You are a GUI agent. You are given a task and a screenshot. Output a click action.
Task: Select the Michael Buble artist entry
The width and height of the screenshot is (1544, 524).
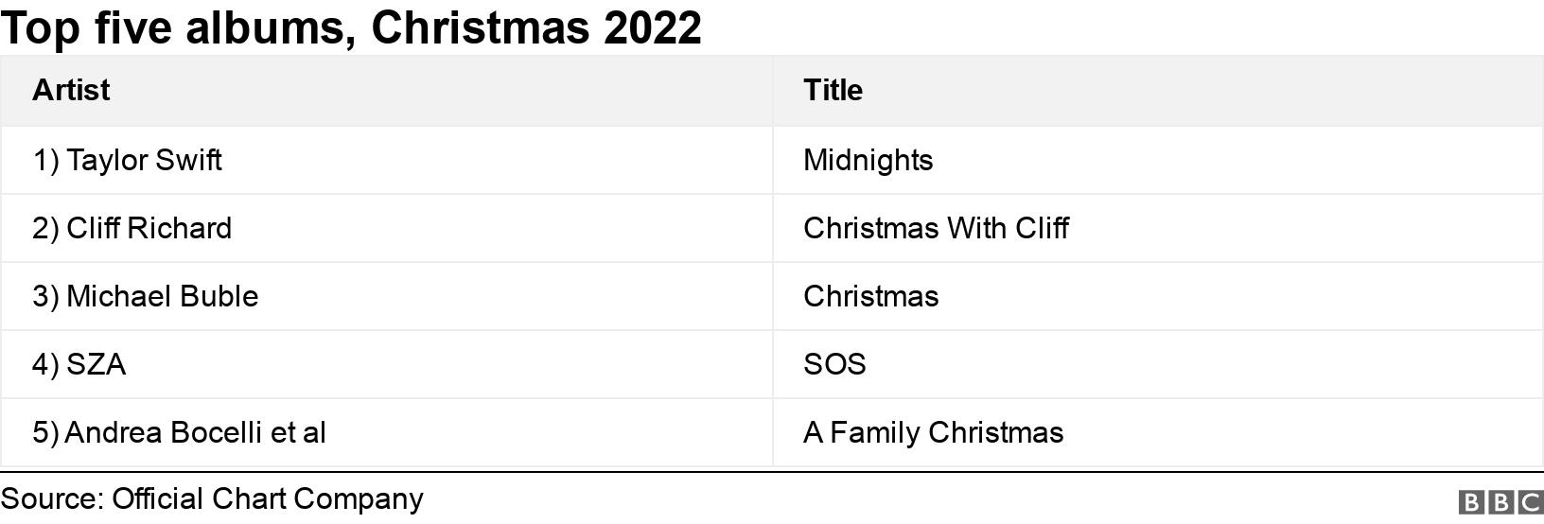pos(162,296)
